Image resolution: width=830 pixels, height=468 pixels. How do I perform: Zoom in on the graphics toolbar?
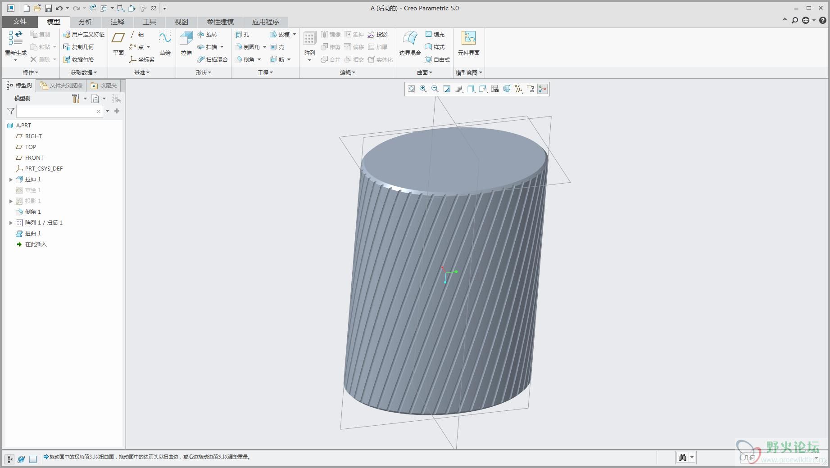(423, 89)
